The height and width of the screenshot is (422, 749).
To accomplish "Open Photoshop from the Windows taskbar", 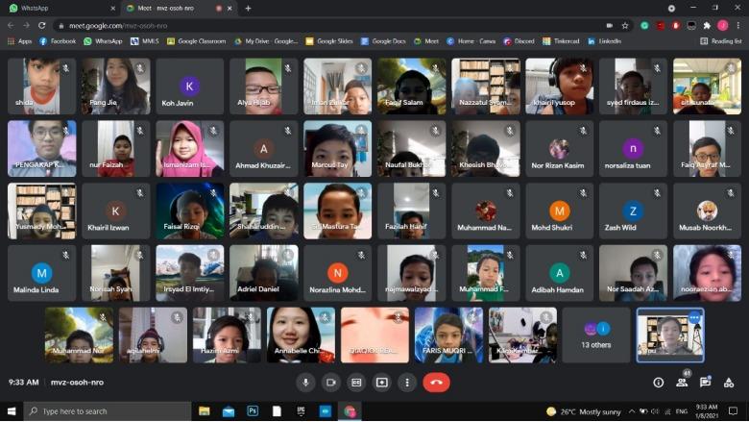I will 254,411.
